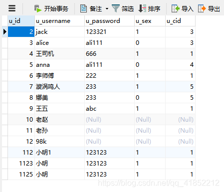
Task: Click the 导入 import label
Action: coord(188,8)
